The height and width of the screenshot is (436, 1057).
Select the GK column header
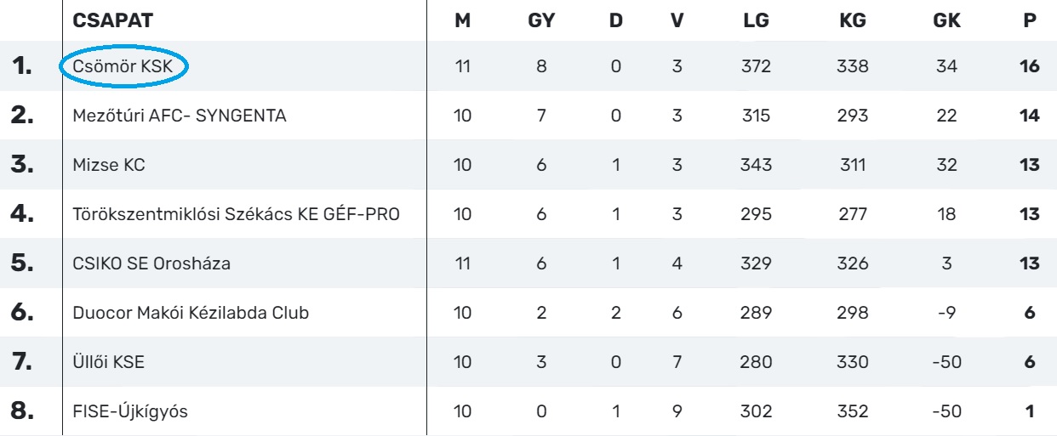pyautogui.click(x=947, y=21)
